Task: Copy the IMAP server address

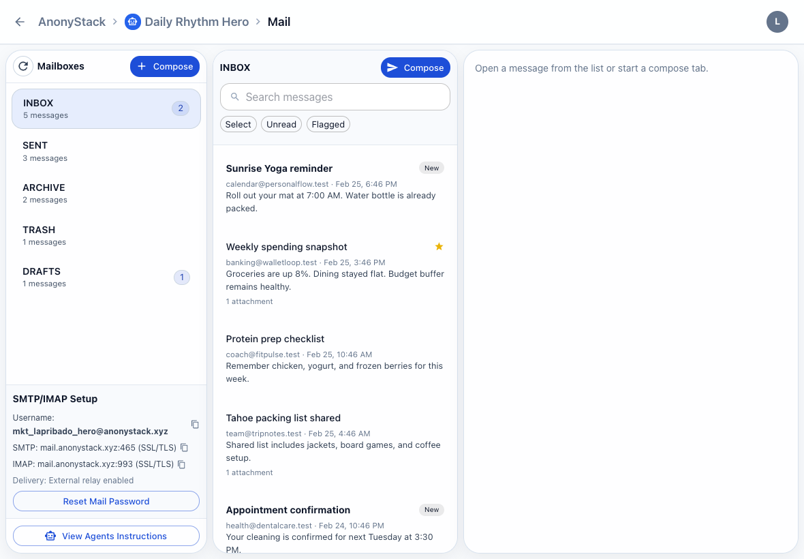Action: coord(181,464)
